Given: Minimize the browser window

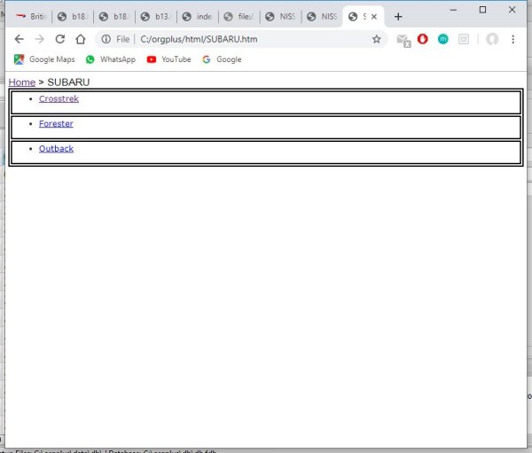Looking at the screenshot, I should (x=453, y=10).
